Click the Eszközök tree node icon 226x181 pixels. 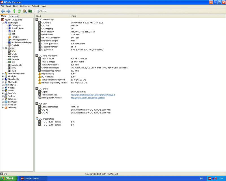[6, 93]
